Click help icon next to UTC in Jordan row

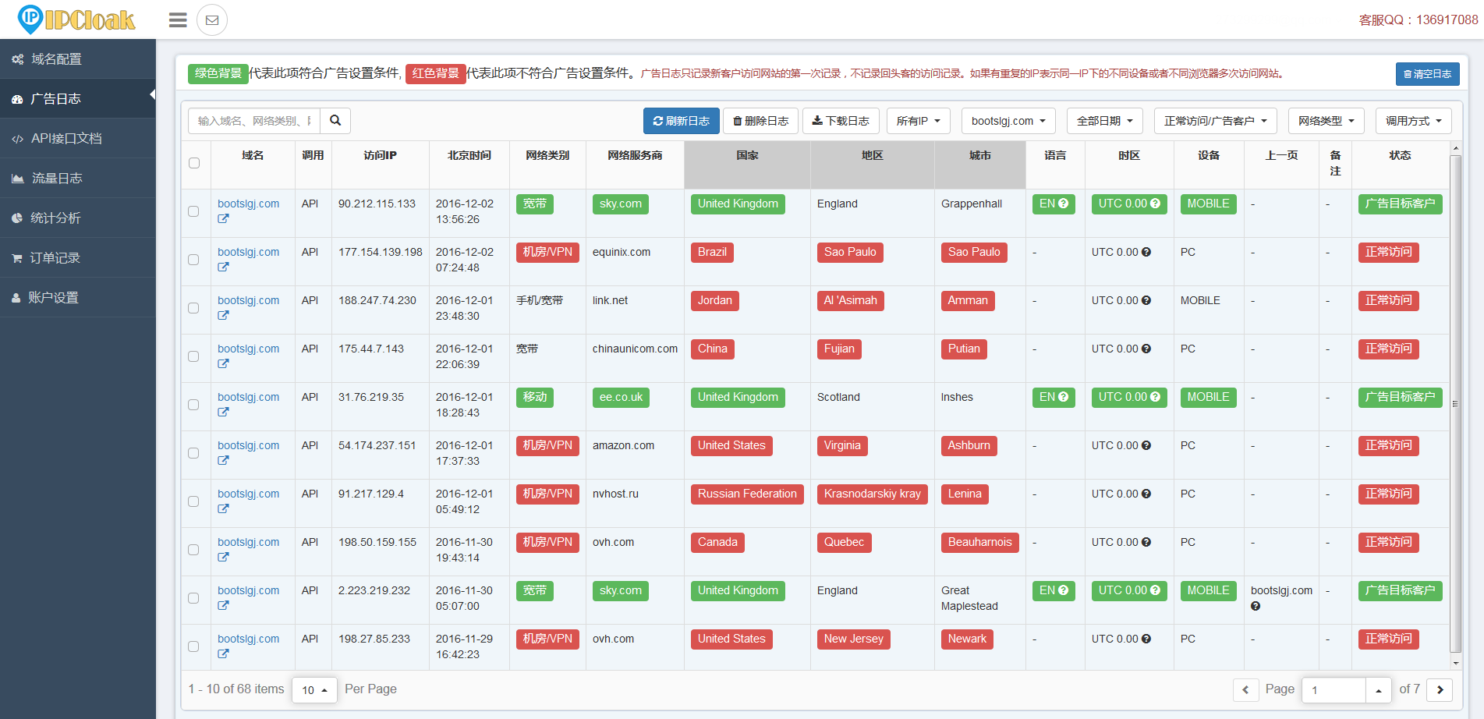[x=1146, y=301]
